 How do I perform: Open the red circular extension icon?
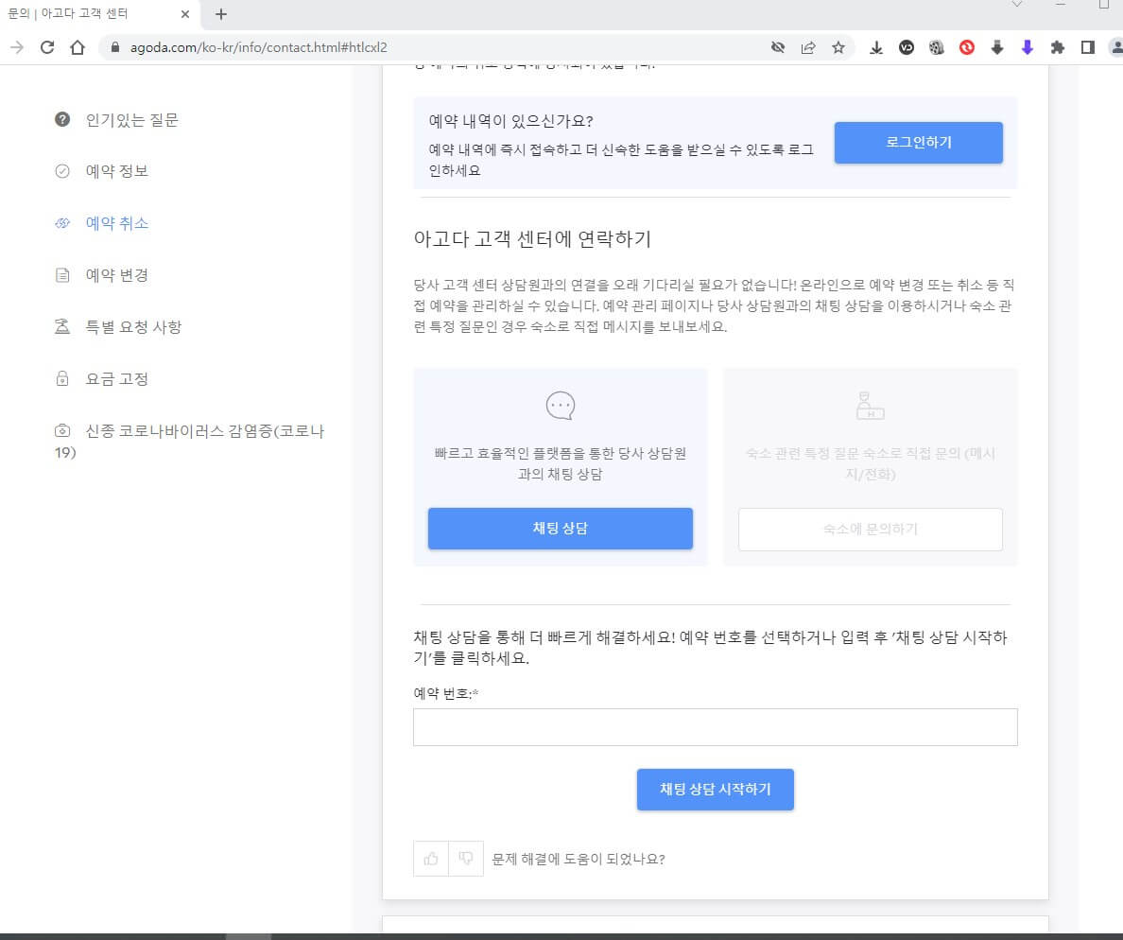[967, 47]
